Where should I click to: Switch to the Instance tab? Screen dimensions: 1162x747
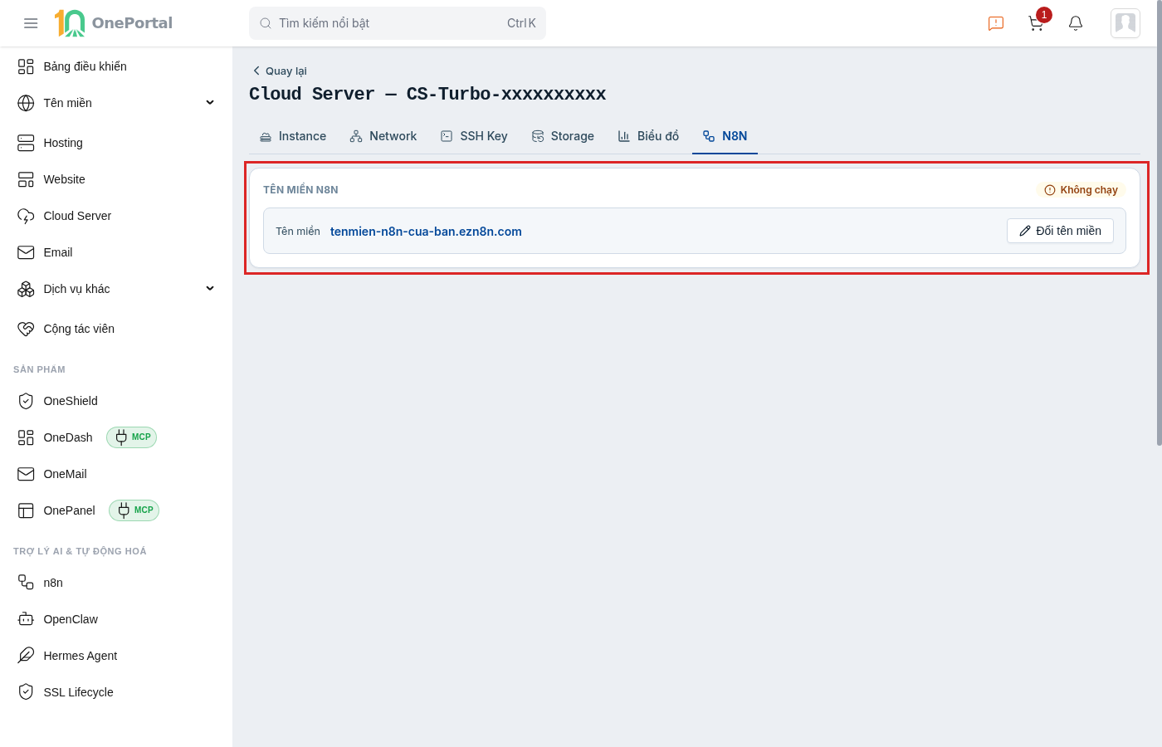(293, 136)
